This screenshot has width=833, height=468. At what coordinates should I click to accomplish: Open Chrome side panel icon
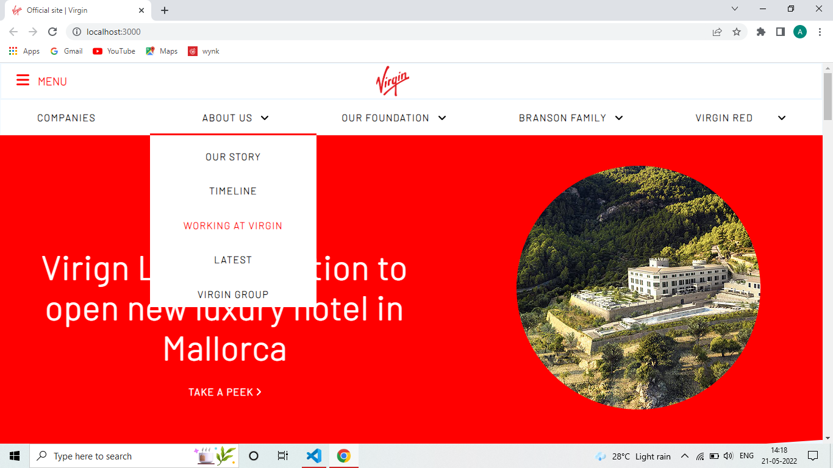(x=780, y=32)
